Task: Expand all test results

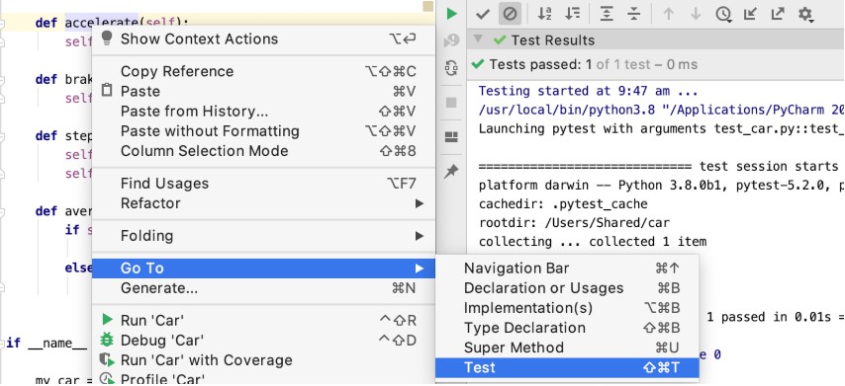Action: (607, 14)
